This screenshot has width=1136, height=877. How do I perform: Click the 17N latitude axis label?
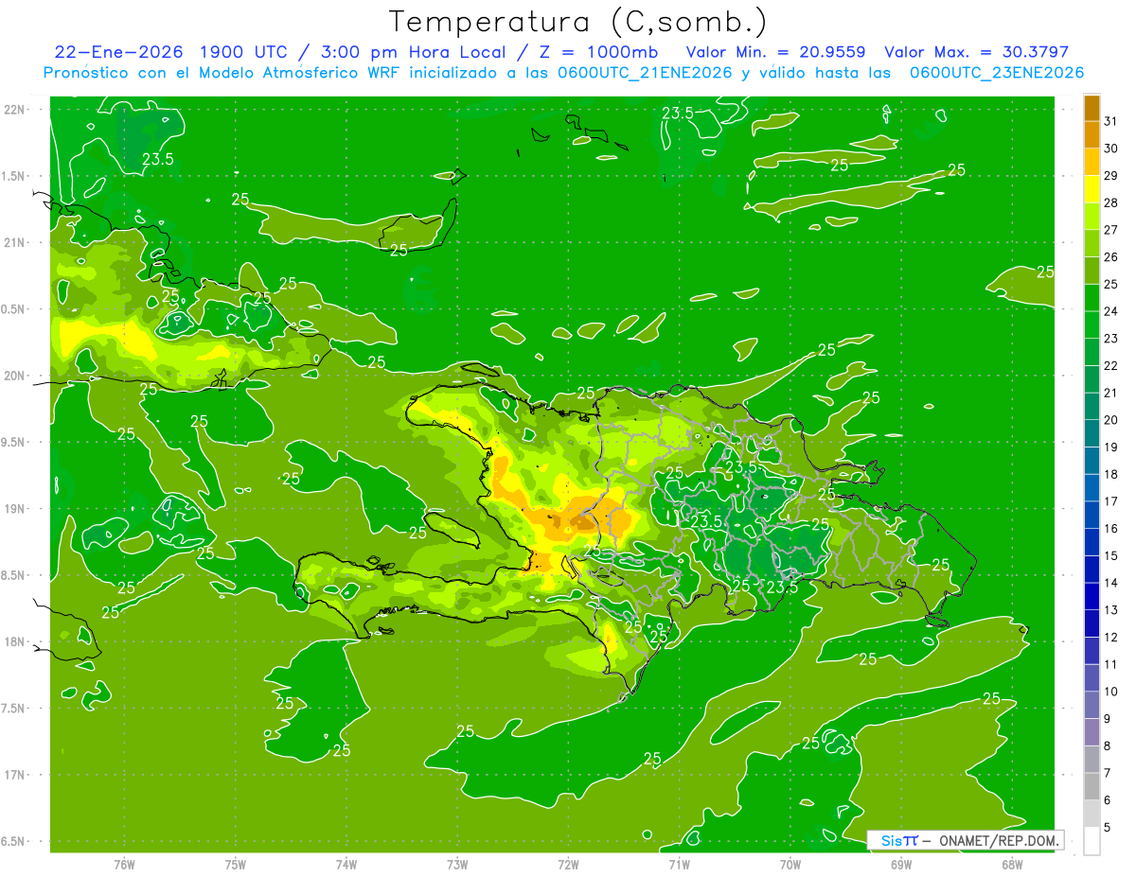15,775
